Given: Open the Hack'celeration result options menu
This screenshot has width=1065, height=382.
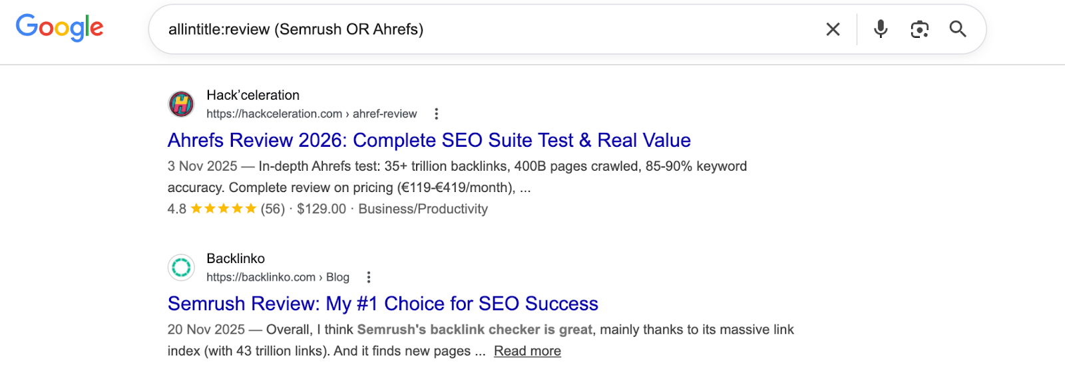Looking at the screenshot, I should tap(437, 114).
